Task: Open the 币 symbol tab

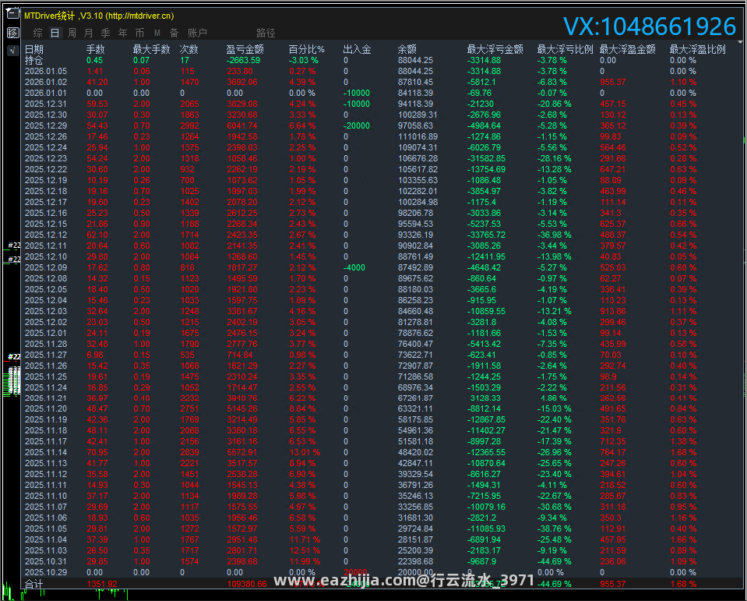Action: (x=139, y=33)
